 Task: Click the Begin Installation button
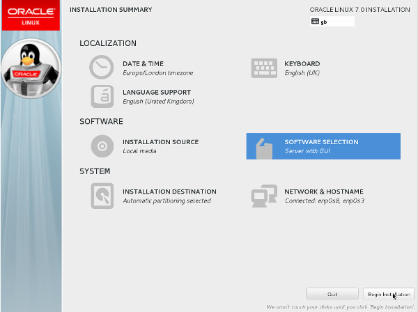point(389,294)
